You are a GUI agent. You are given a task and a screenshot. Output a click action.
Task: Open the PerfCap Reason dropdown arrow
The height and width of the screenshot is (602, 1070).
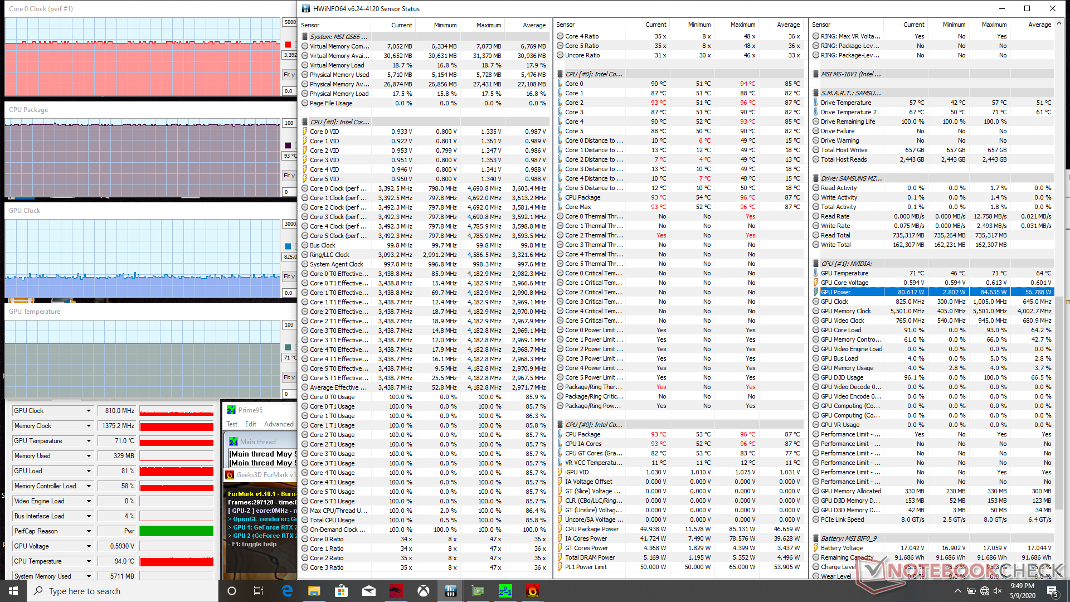[89, 531]
